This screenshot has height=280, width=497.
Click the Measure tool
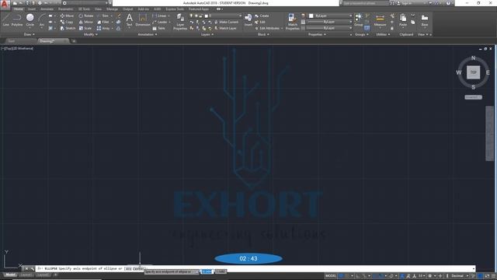380,19
